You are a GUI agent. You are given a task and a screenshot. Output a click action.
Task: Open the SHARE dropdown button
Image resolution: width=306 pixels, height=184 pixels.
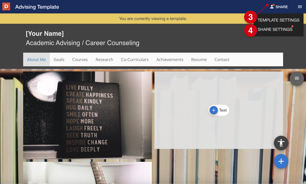[x=279, y=7]
